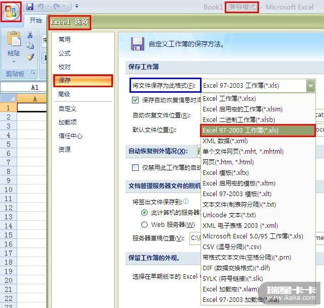Choose Excel 97-2003 模板(*.xlt) option
This screenshot has width=324, height=308.
(258, 194)
